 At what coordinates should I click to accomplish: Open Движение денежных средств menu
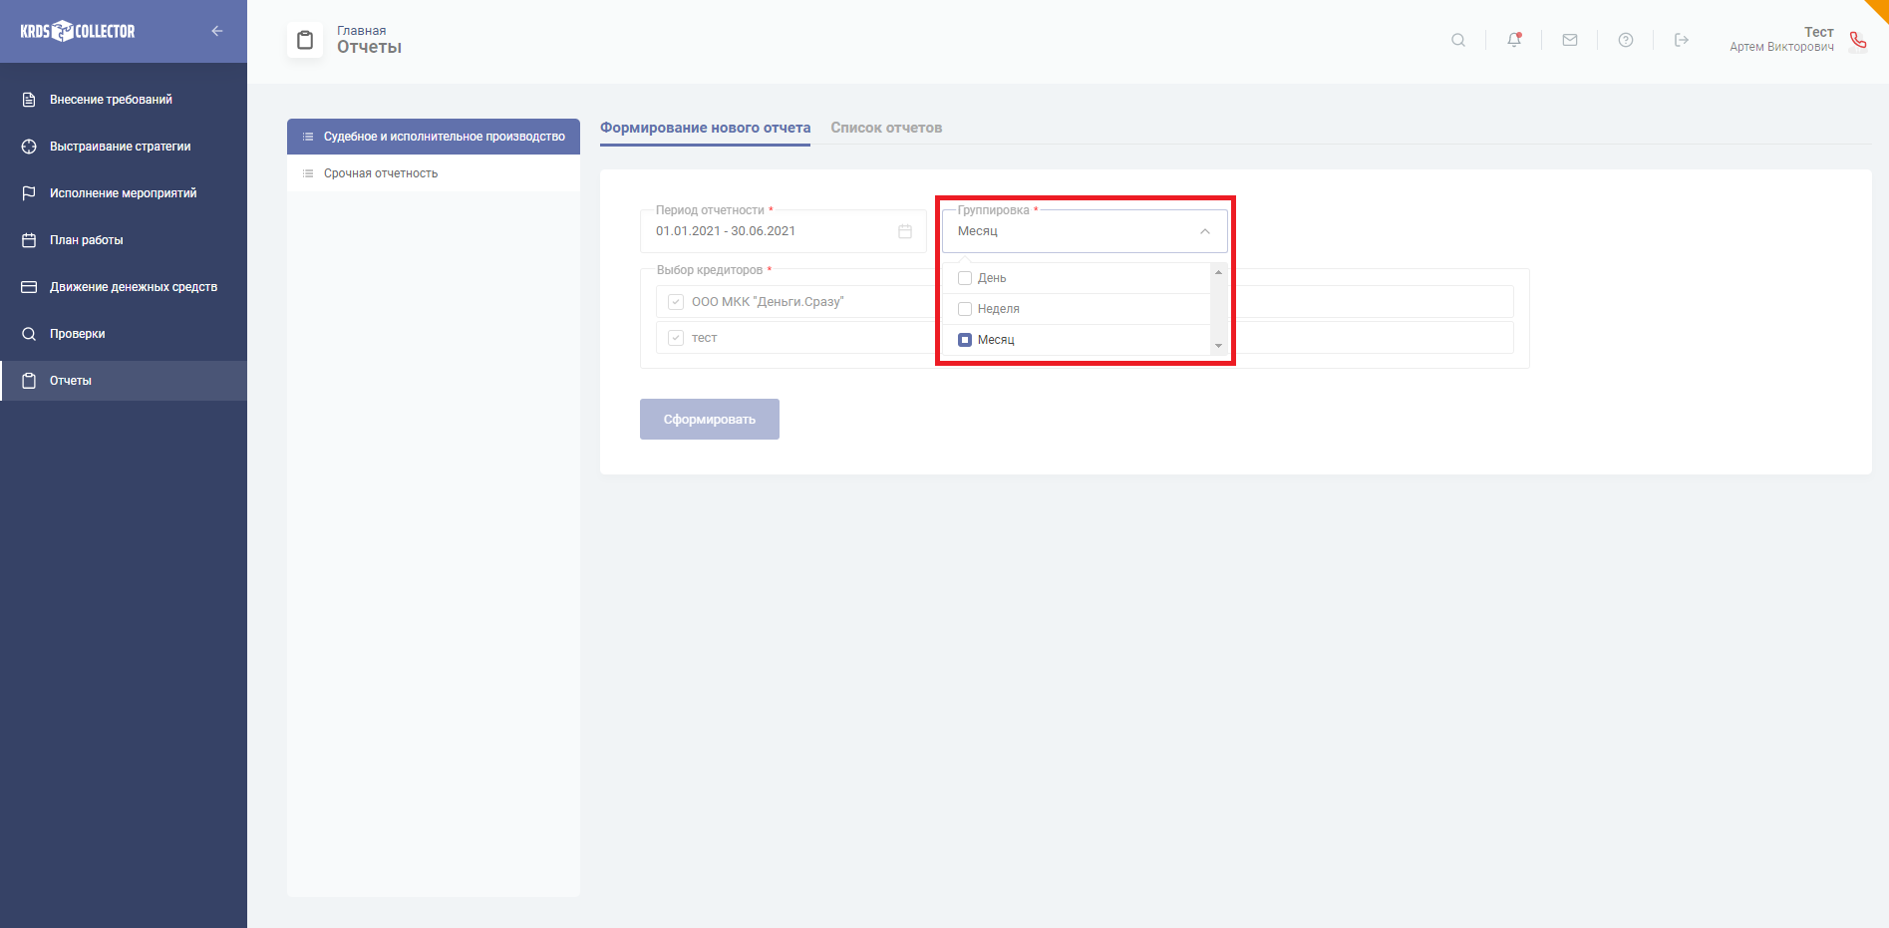click(x=124, y=287)
